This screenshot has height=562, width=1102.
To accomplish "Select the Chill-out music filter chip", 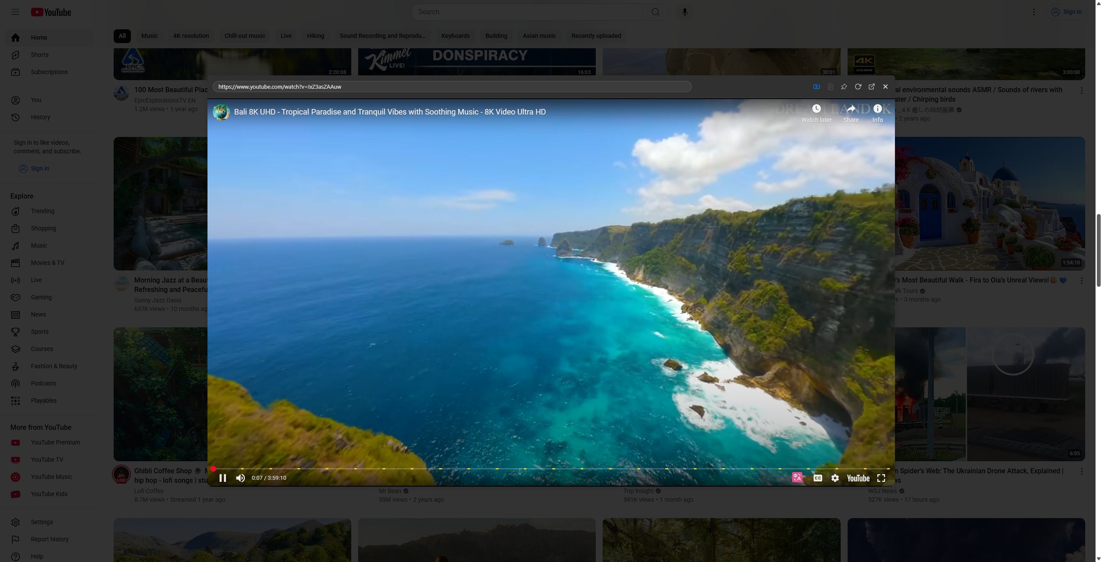I will pos(245,36).
